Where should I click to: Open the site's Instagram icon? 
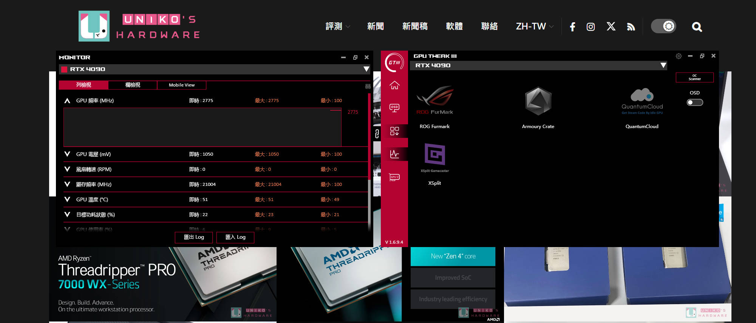591,26
